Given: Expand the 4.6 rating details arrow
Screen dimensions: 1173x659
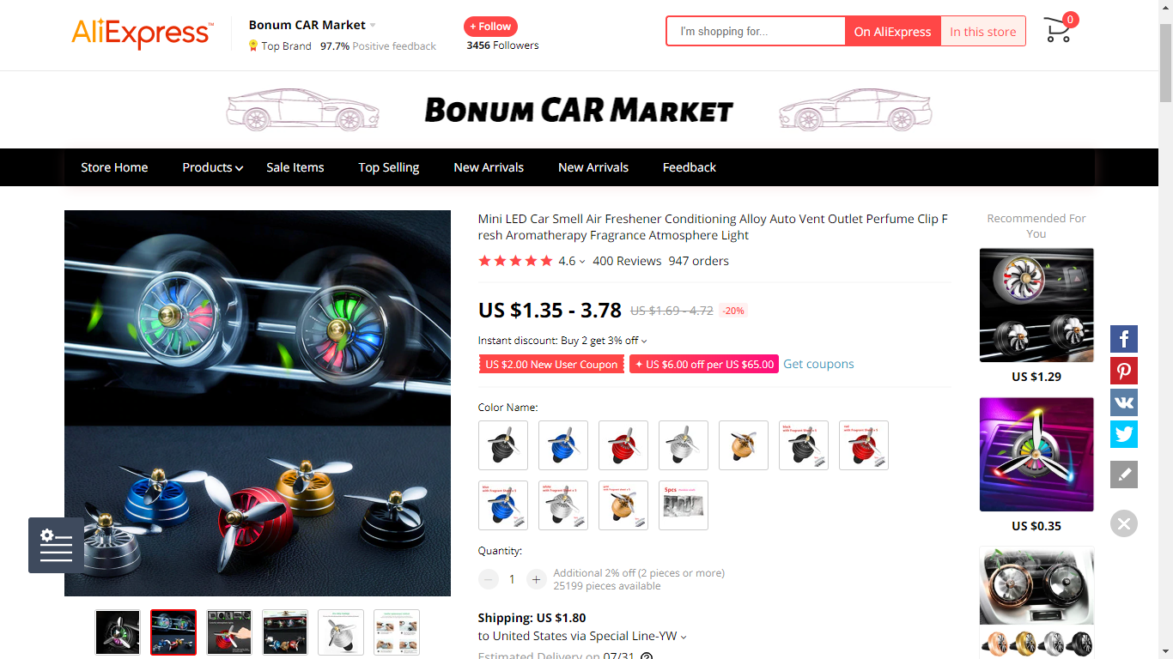Looking at the screenshot, I should (x=582, y=262).
